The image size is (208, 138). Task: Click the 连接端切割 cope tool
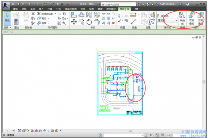coord(45,14)
